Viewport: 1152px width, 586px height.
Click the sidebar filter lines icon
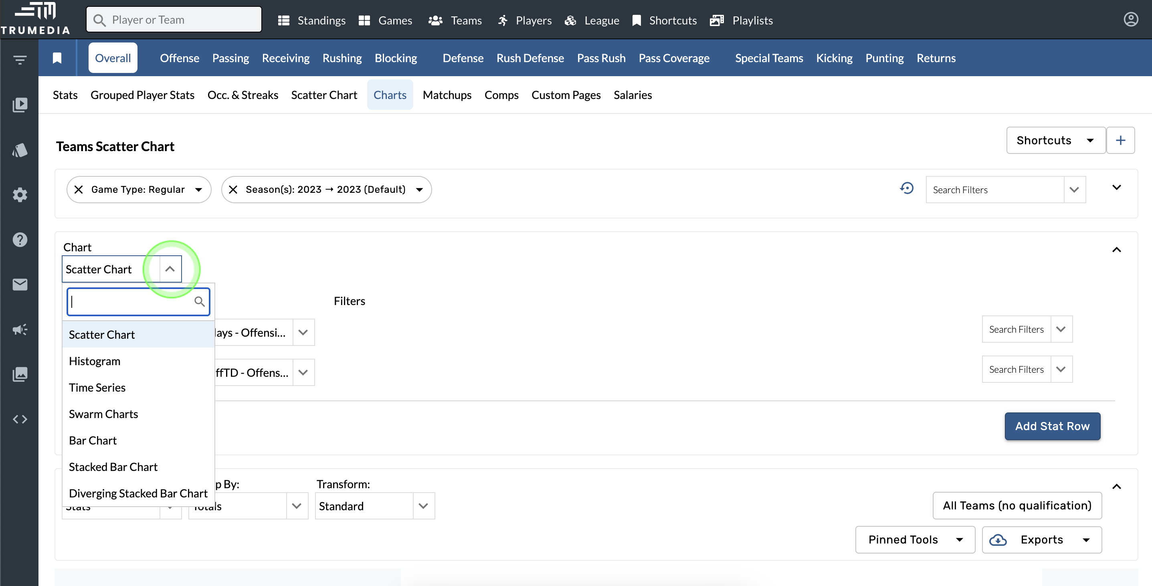click(20, 59)
